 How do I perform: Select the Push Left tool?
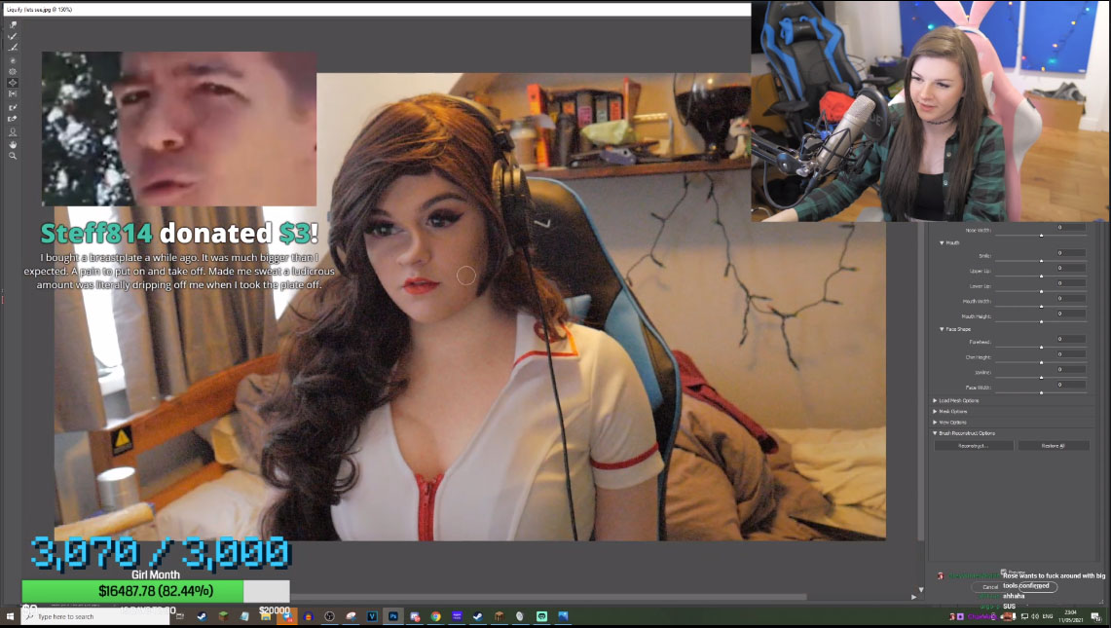13,94
